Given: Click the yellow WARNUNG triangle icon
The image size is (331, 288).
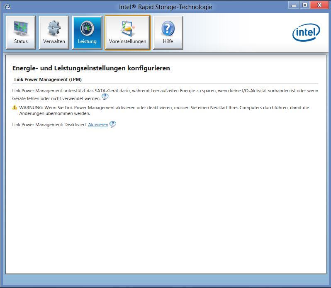Looking at the screenshot, I should (15, 107).
